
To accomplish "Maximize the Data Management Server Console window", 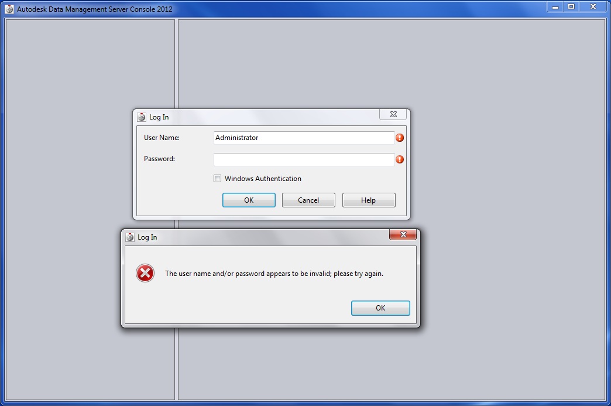I will pos(571,6).
